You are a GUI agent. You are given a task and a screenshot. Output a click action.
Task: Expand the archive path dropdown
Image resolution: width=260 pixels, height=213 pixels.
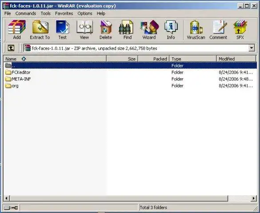[252, 48]
